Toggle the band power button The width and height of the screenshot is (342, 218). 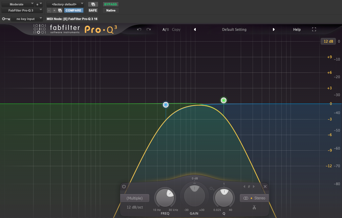point(124,187)
